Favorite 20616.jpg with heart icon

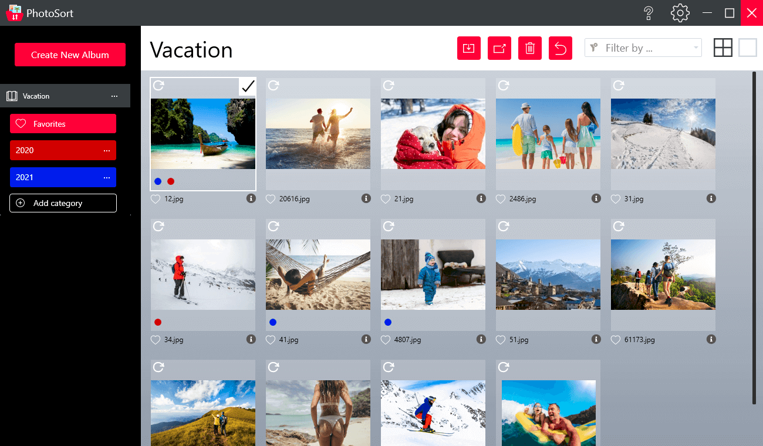tap(271, 200)
